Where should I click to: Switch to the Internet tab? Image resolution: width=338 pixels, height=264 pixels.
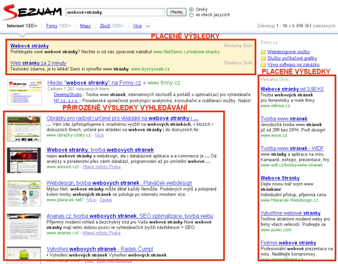[x=22, y=26]
